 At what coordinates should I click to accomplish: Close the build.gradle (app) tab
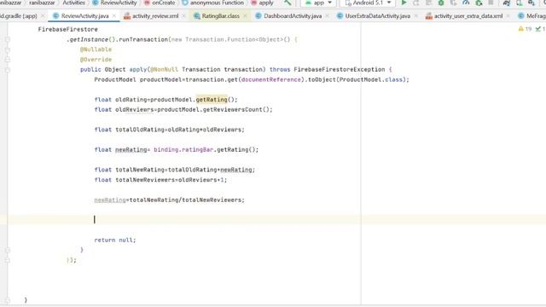tap(43, 16)
